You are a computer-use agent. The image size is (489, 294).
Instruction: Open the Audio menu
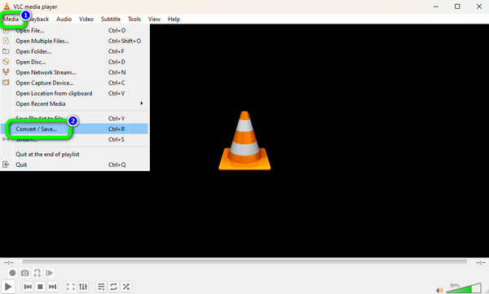64,19
